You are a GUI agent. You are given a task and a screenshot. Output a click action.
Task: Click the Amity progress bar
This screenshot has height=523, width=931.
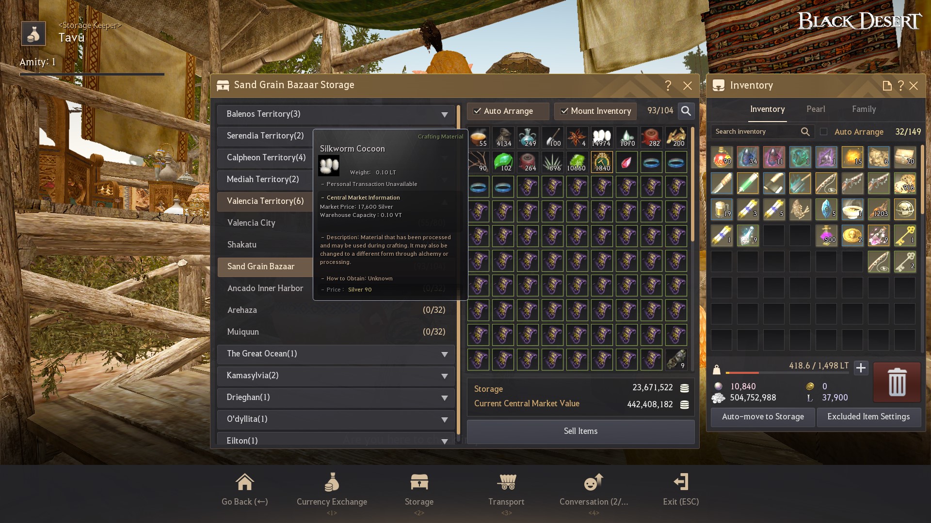92,74
